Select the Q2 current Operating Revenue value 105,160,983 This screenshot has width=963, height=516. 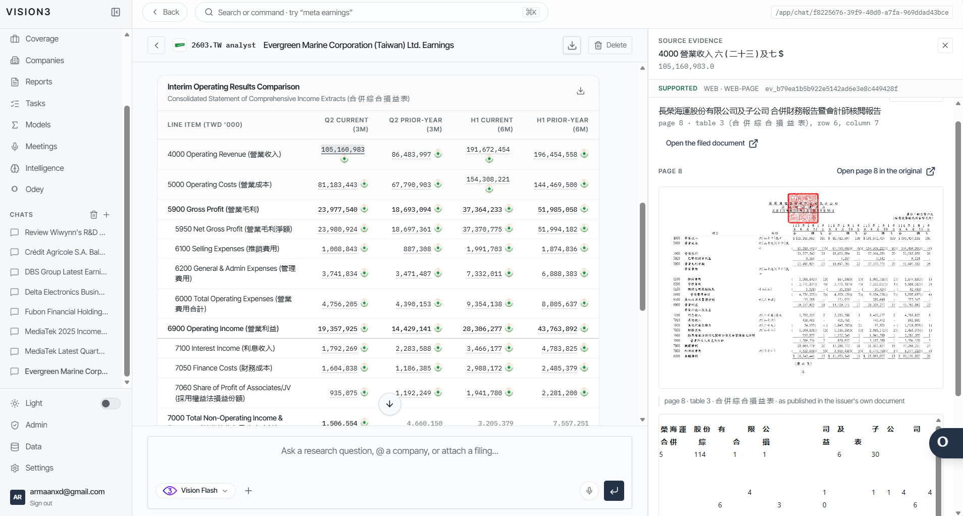[343, 150]
